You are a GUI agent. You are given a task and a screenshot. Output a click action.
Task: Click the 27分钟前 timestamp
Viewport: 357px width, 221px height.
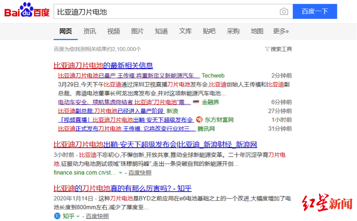pyautogui.click(x=280, y=111)
